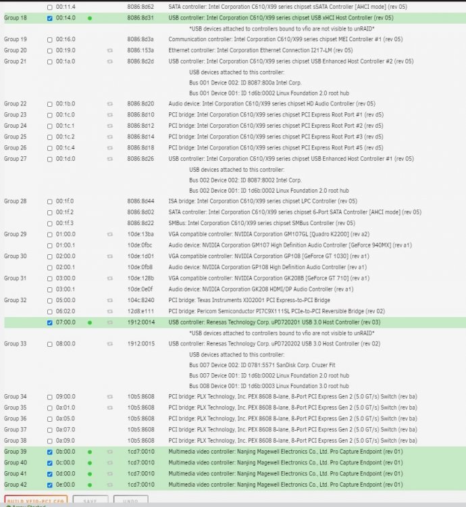Uncheck the Renesas uPD720201 07:00.0 checkbox
The width and height of the screenshot is (466, 507).
pyautogui.click(x=50, y=322)
